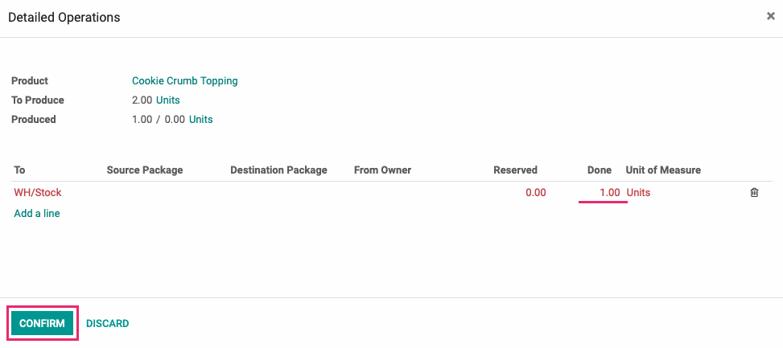
Task: Sort by the Destination Package column header
Action: click(278, 170)
